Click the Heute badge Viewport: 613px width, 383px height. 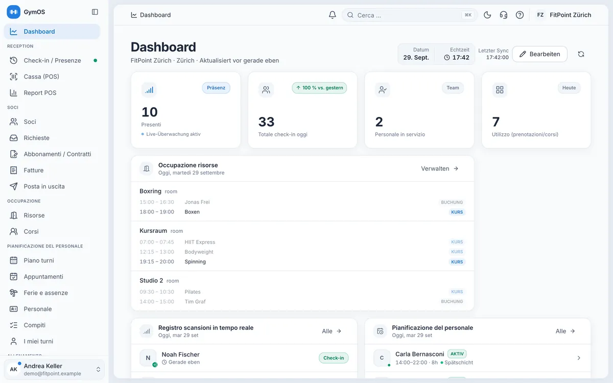point(569,88)
